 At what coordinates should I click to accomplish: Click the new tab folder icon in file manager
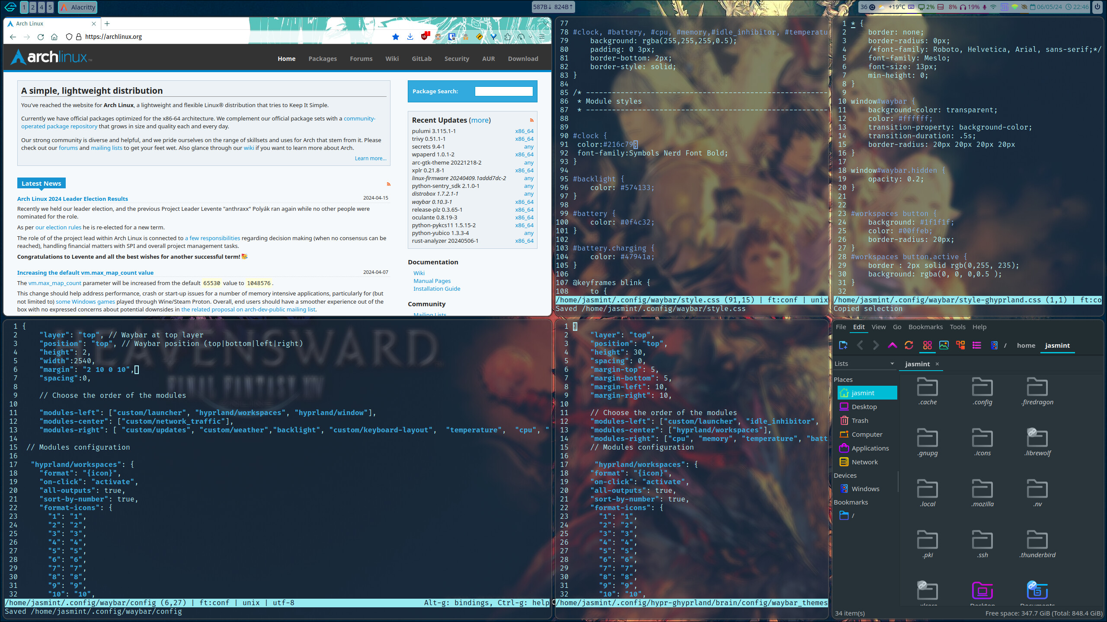tap(843, 345)
